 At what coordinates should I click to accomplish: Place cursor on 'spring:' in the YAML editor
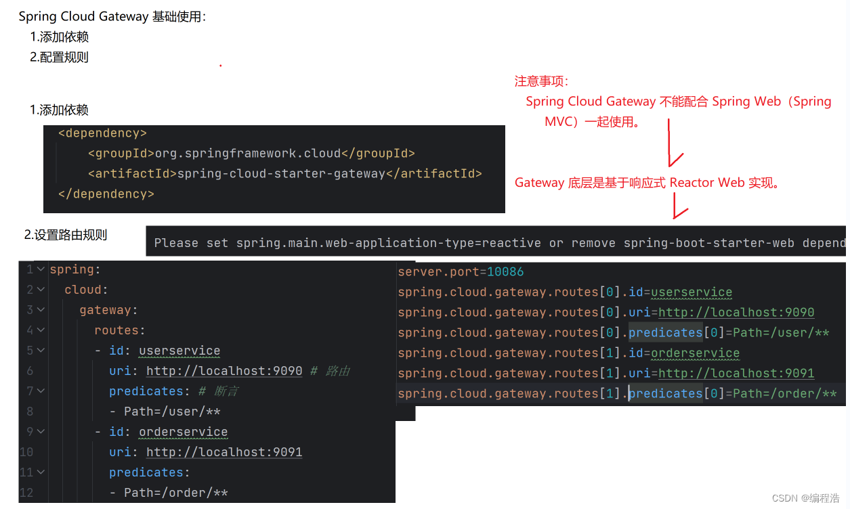pyautogui.click(x=75, y=269)
